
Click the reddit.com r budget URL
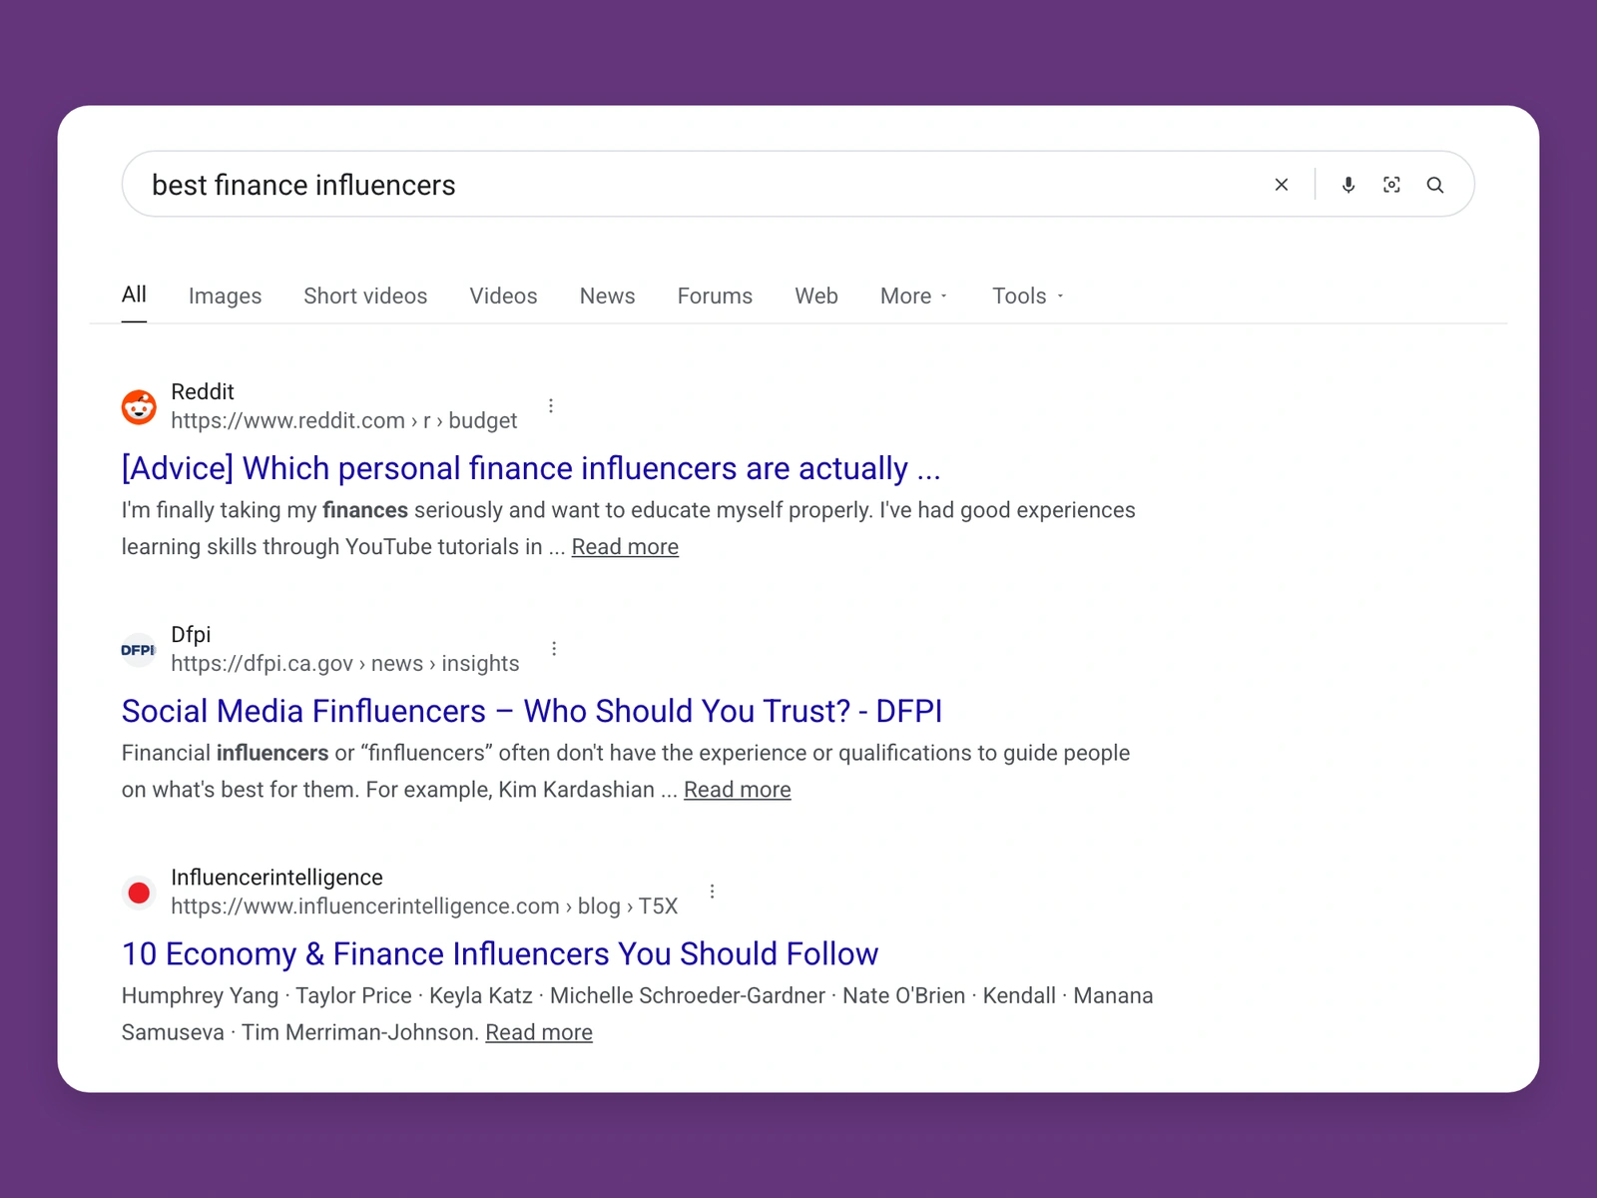(344, 420)
